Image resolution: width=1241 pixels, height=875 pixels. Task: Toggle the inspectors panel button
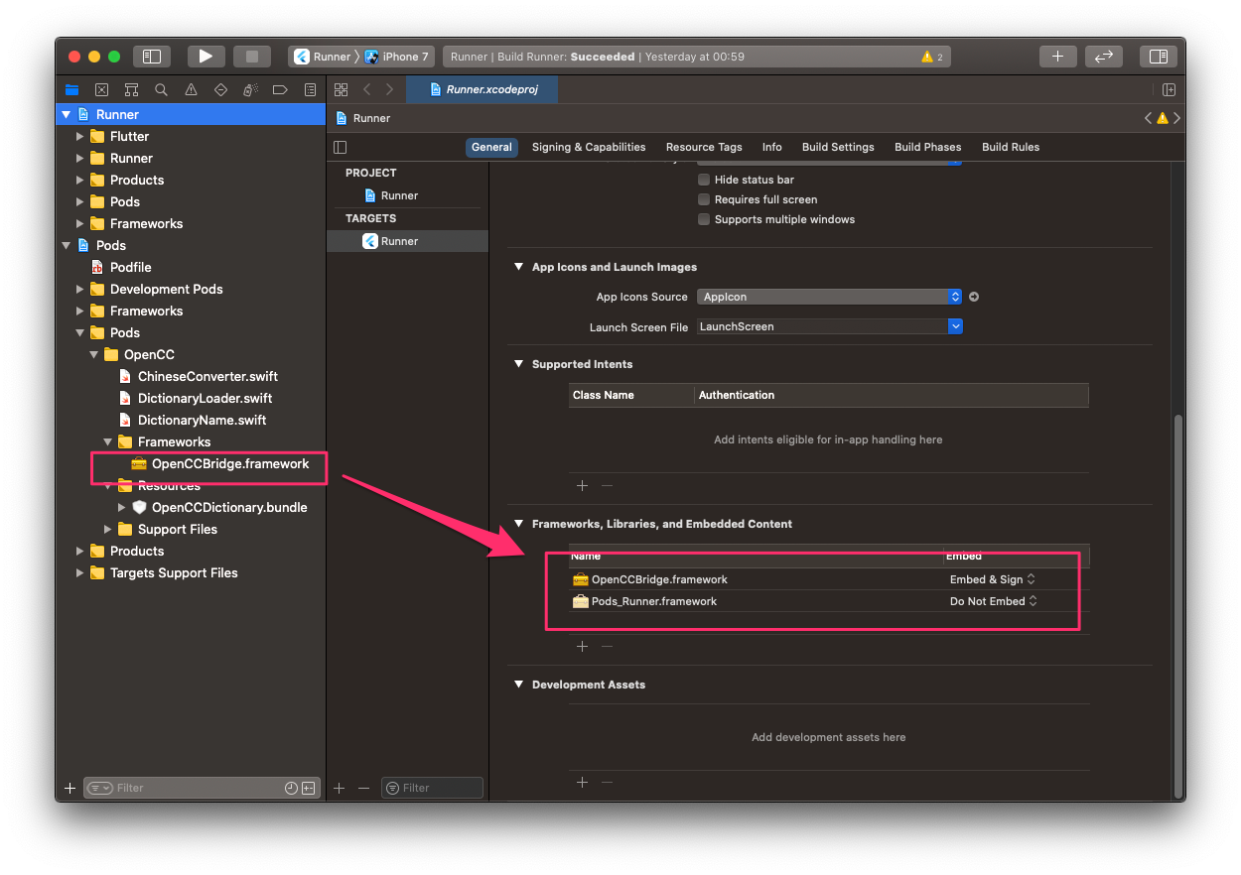coord(1158,57)
